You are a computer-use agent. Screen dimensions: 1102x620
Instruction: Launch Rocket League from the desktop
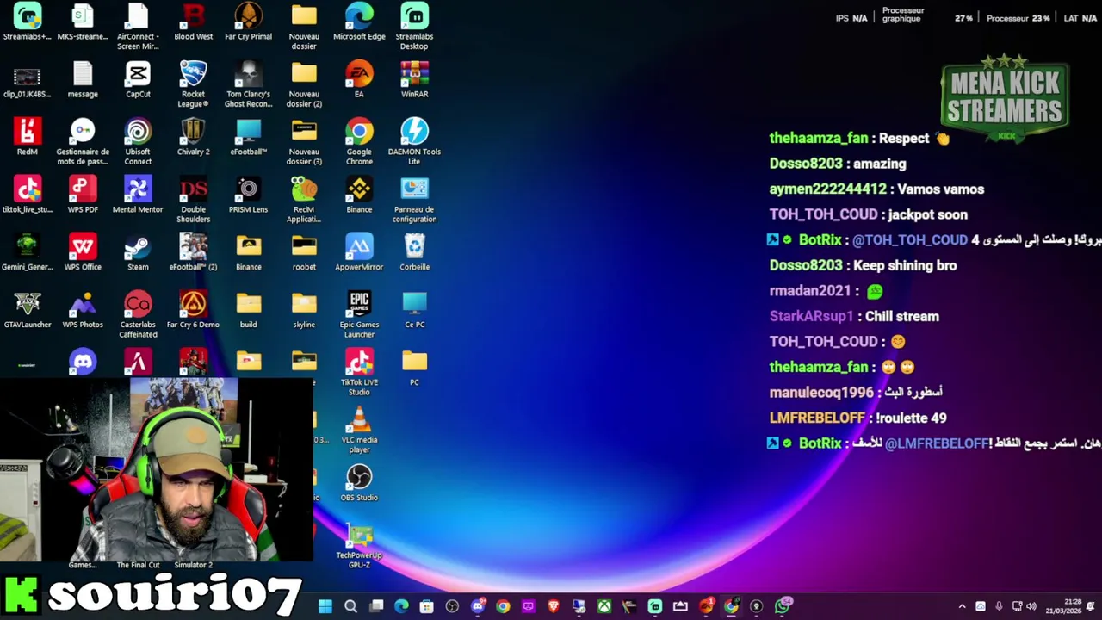coord(193,84)
